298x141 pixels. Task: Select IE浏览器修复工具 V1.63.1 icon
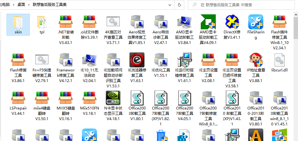(137, 60)
